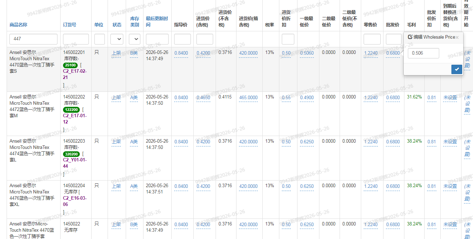Open the 状态 filter dropdown
Image resolution: width=473 pixels, height=239 pixels.
[117, 39]
